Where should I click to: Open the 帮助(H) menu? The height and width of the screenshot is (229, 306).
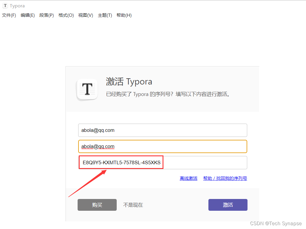tap(124, 15)
